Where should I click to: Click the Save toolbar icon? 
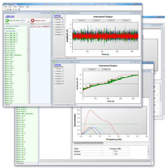click(11, 9)
